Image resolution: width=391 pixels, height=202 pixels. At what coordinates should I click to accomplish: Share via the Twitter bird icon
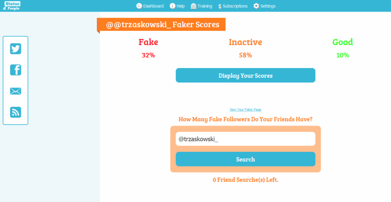[x=16, y=49]
